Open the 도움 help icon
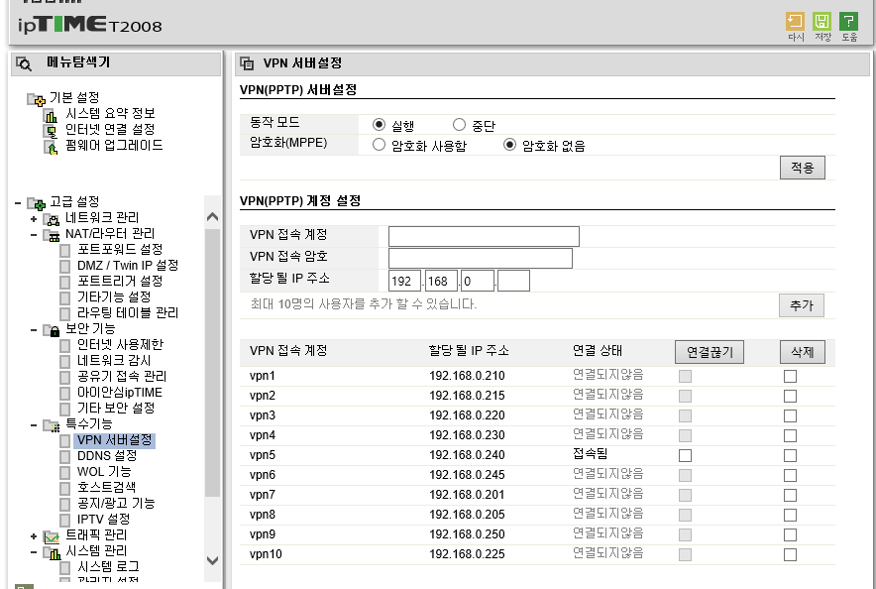 (x=848, y=22)
